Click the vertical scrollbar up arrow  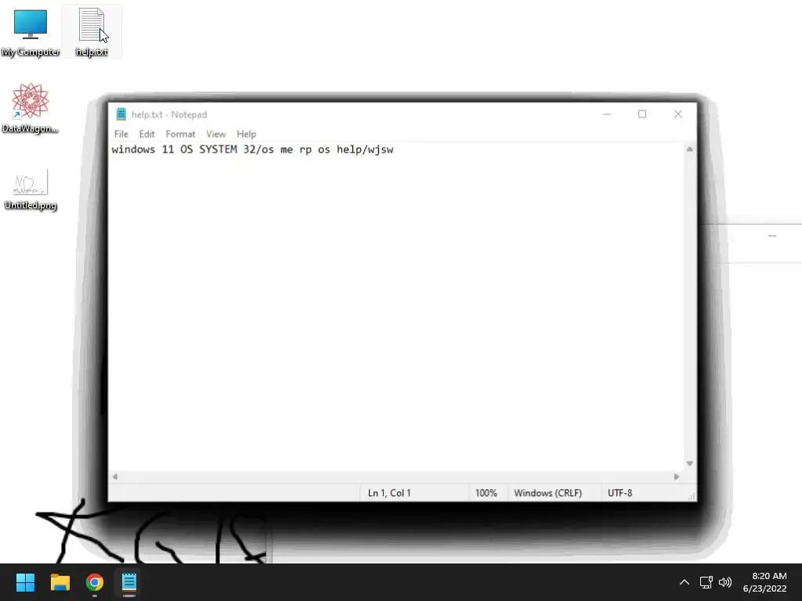pos(689,149)
